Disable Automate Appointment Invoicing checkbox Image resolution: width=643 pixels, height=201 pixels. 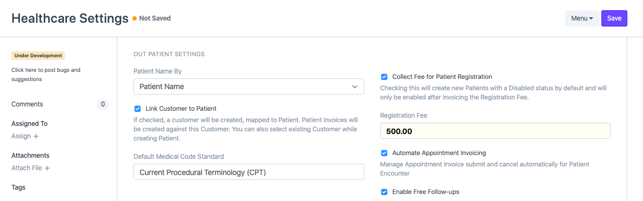coord(384,153)
